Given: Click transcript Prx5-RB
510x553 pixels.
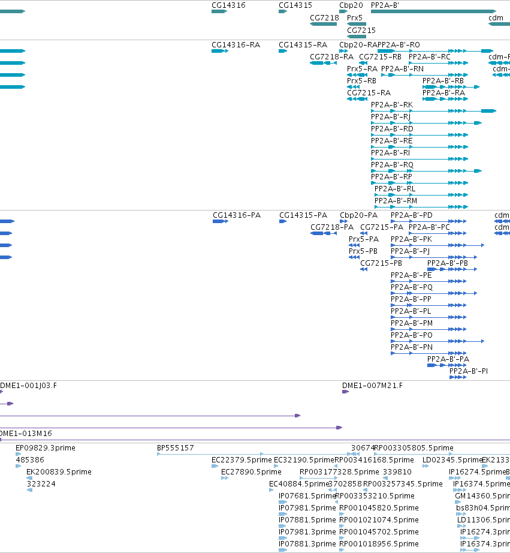Looking at the screenshot, I should [361, 81].
